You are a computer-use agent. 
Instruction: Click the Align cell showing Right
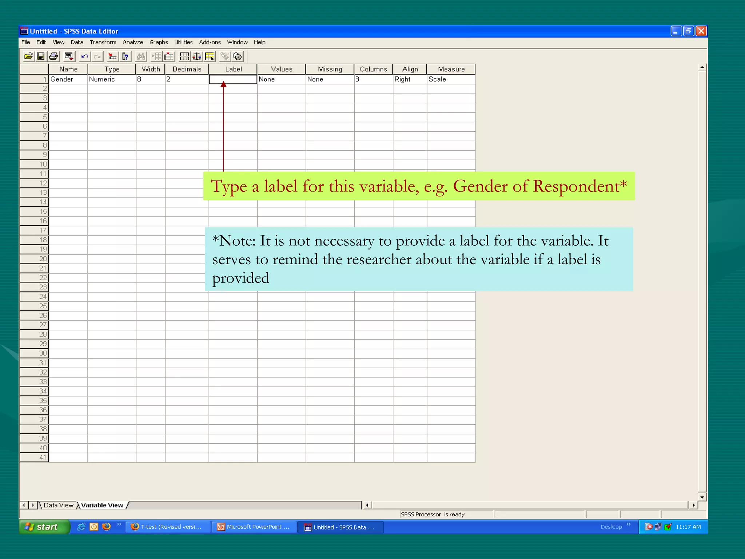410,79
